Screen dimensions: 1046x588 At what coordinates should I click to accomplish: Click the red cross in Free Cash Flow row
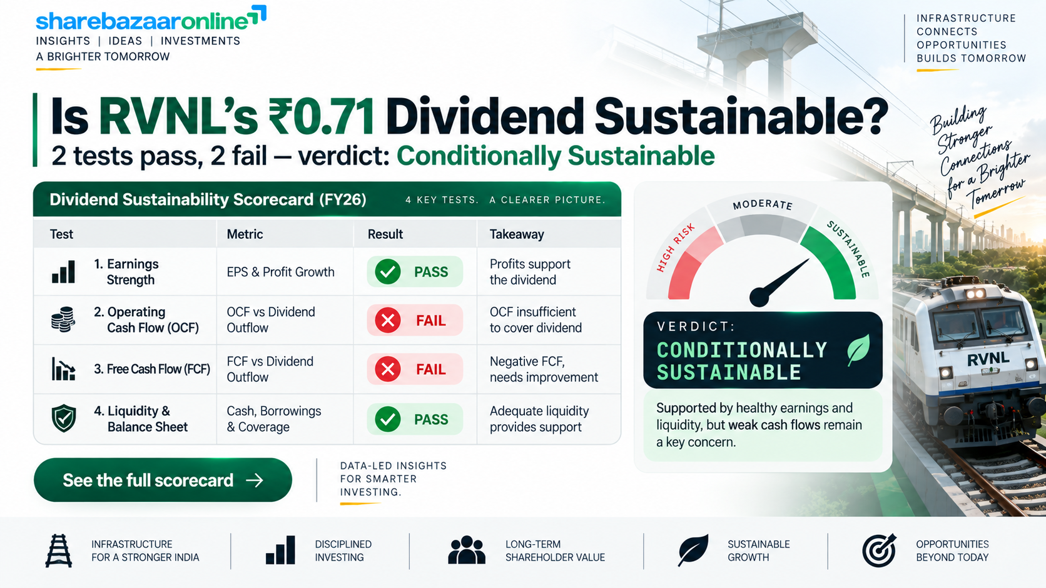pyautogui.click(x=388, y=369)
